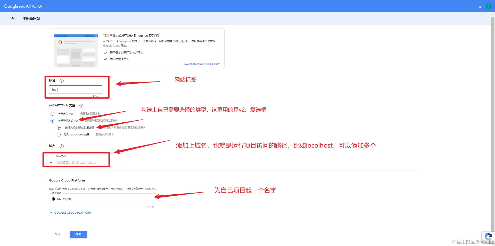Show info tooltip next to 域名

tap(62, 146)
